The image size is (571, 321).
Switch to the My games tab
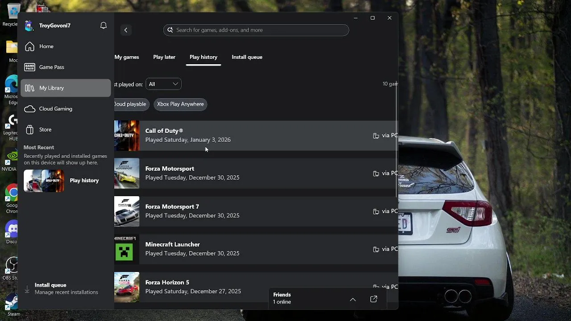(127, 57)
